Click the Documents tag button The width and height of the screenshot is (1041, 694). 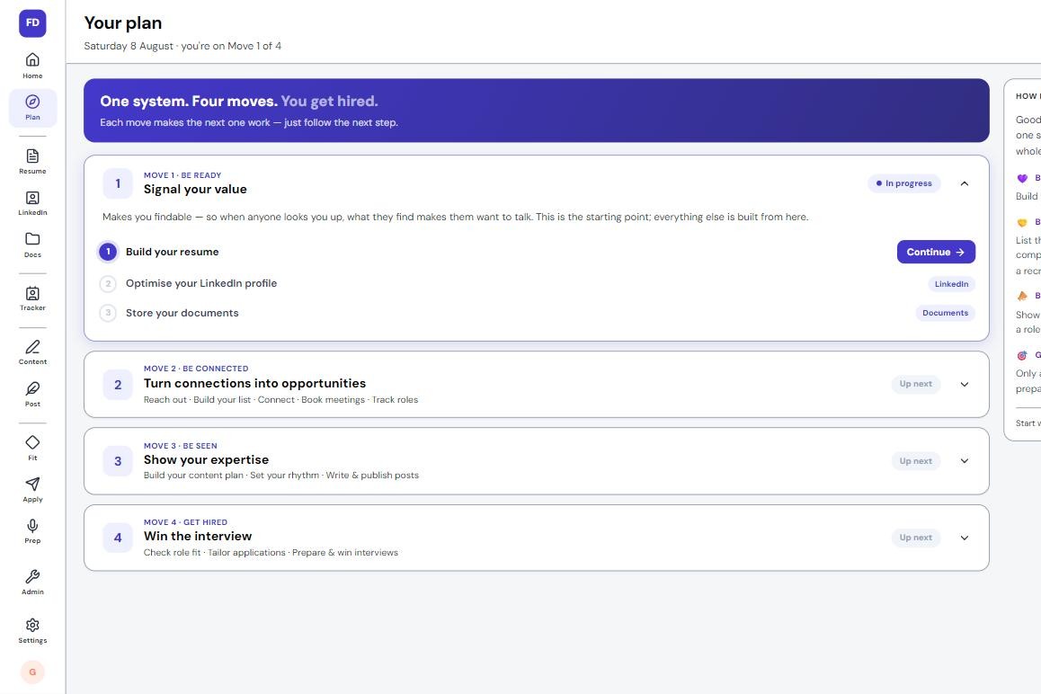pos(945,313)
